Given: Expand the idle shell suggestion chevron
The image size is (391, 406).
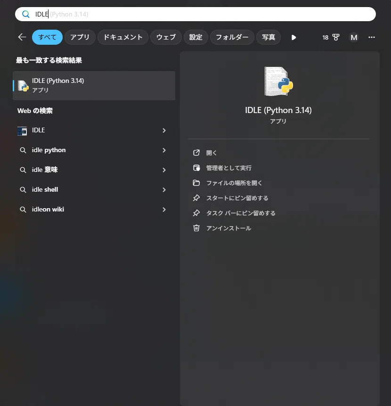Looking at the screenshot, I should point(164,190).
